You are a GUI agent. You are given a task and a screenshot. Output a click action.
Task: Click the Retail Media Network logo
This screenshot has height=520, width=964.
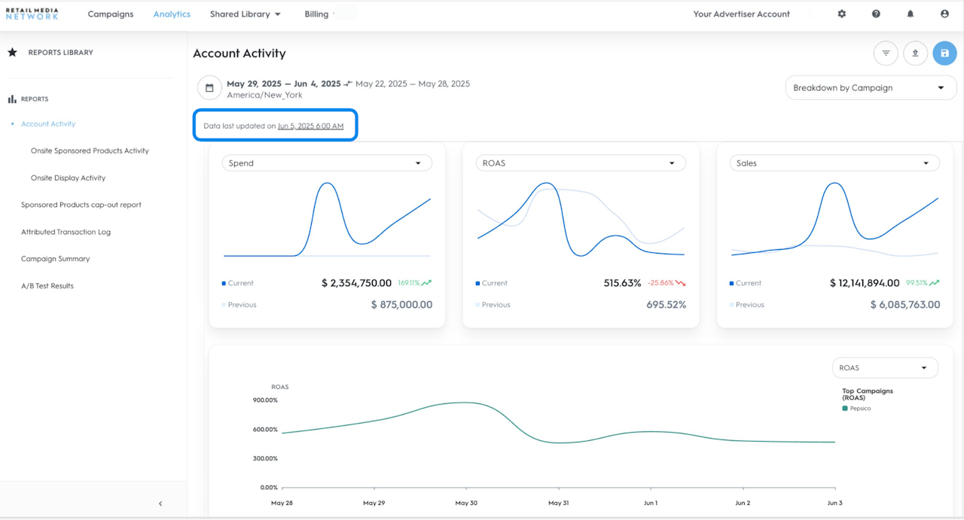point(32,14)
